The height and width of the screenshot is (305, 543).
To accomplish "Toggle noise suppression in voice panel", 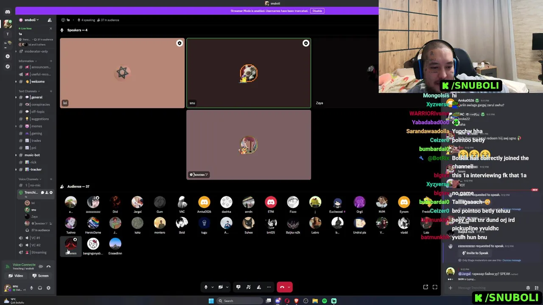I will click(41, 266).
